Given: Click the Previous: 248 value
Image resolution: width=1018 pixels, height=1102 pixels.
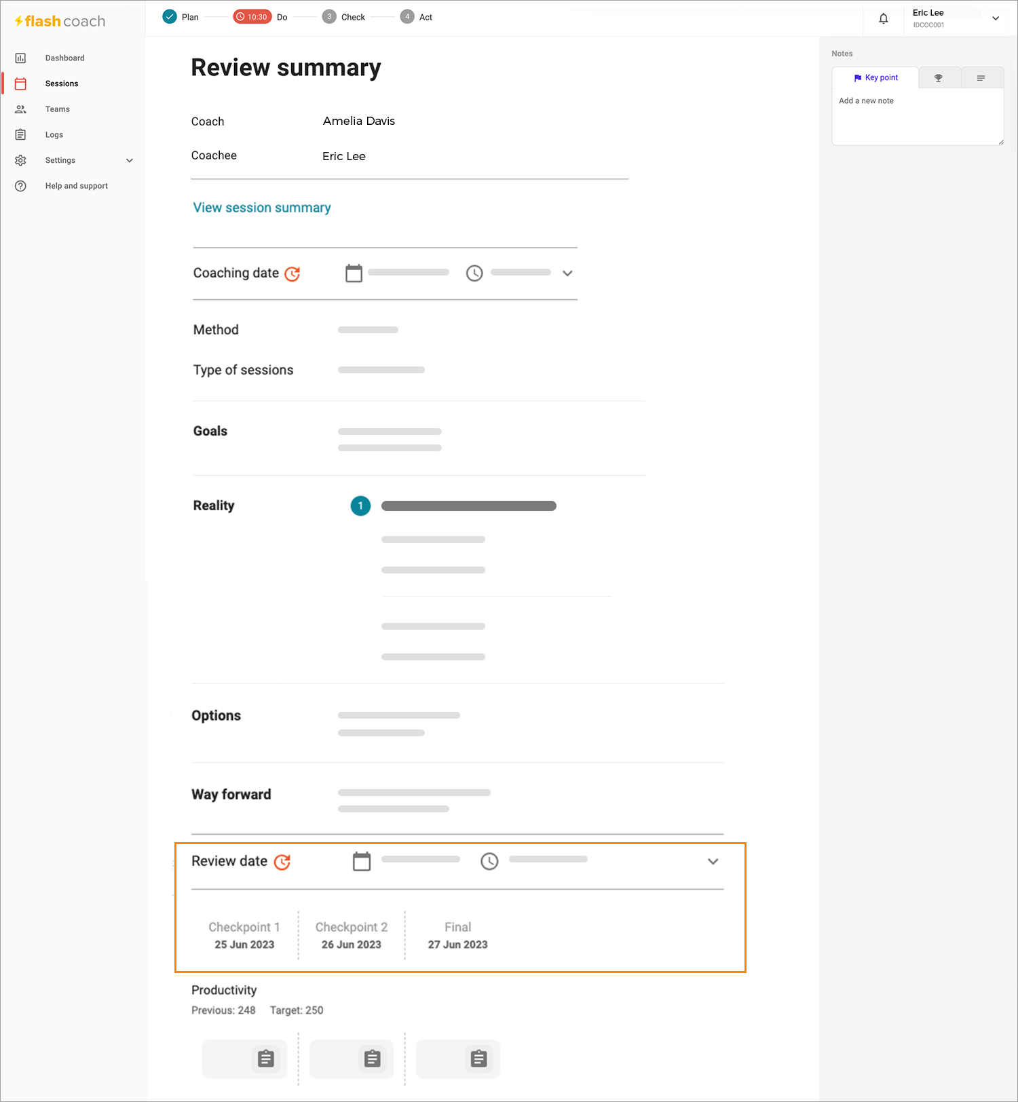Looking at the screenshot, I should pyautogui.click(x=223, y=1010).
